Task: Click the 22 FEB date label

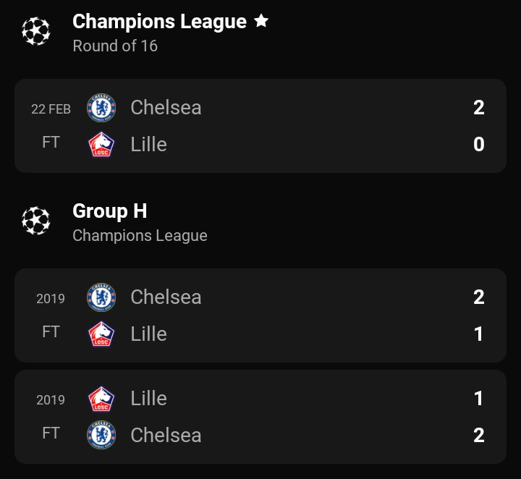Action: (x=51, y=109)
